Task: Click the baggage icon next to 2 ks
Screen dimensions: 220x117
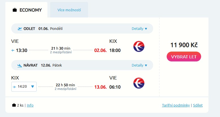Action: pyautogui.click(x=14, y=105)
